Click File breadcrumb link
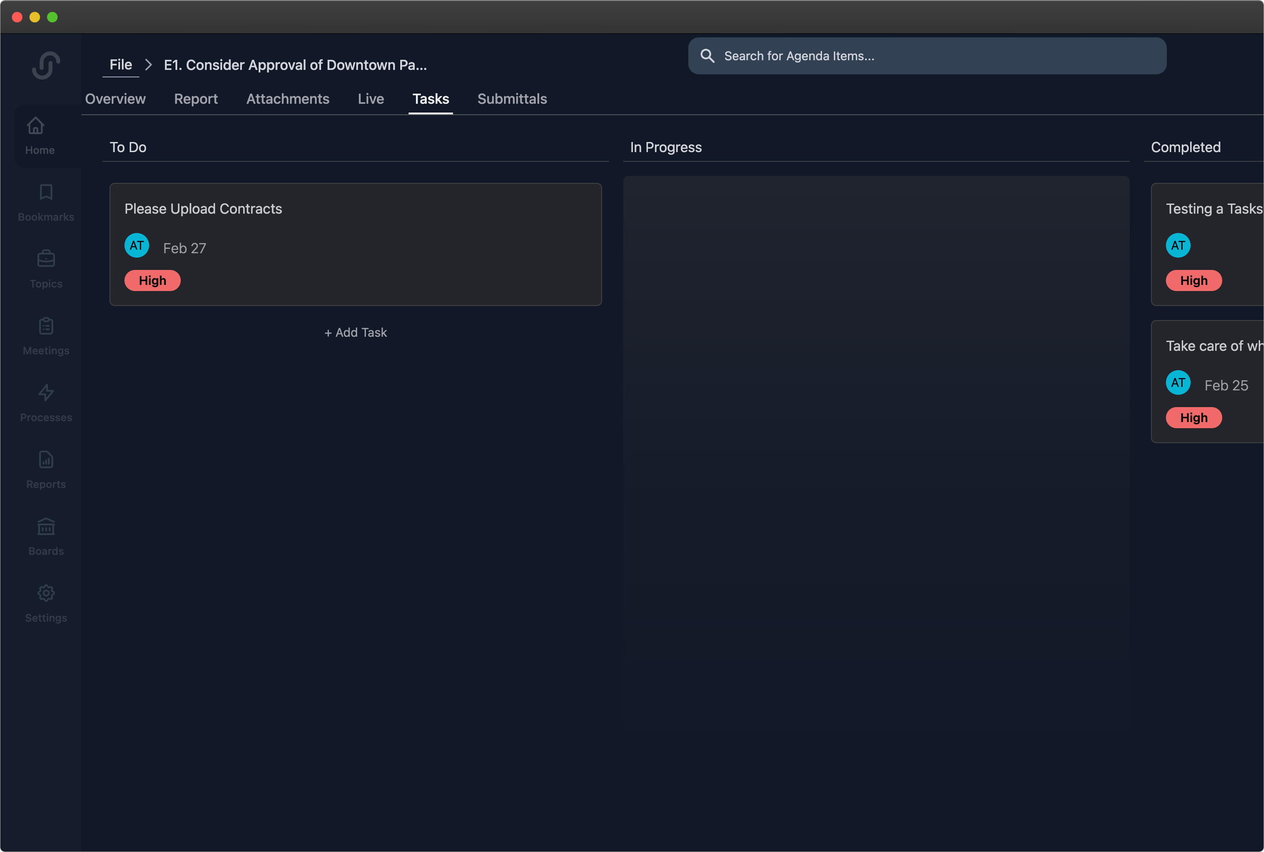 121,65
